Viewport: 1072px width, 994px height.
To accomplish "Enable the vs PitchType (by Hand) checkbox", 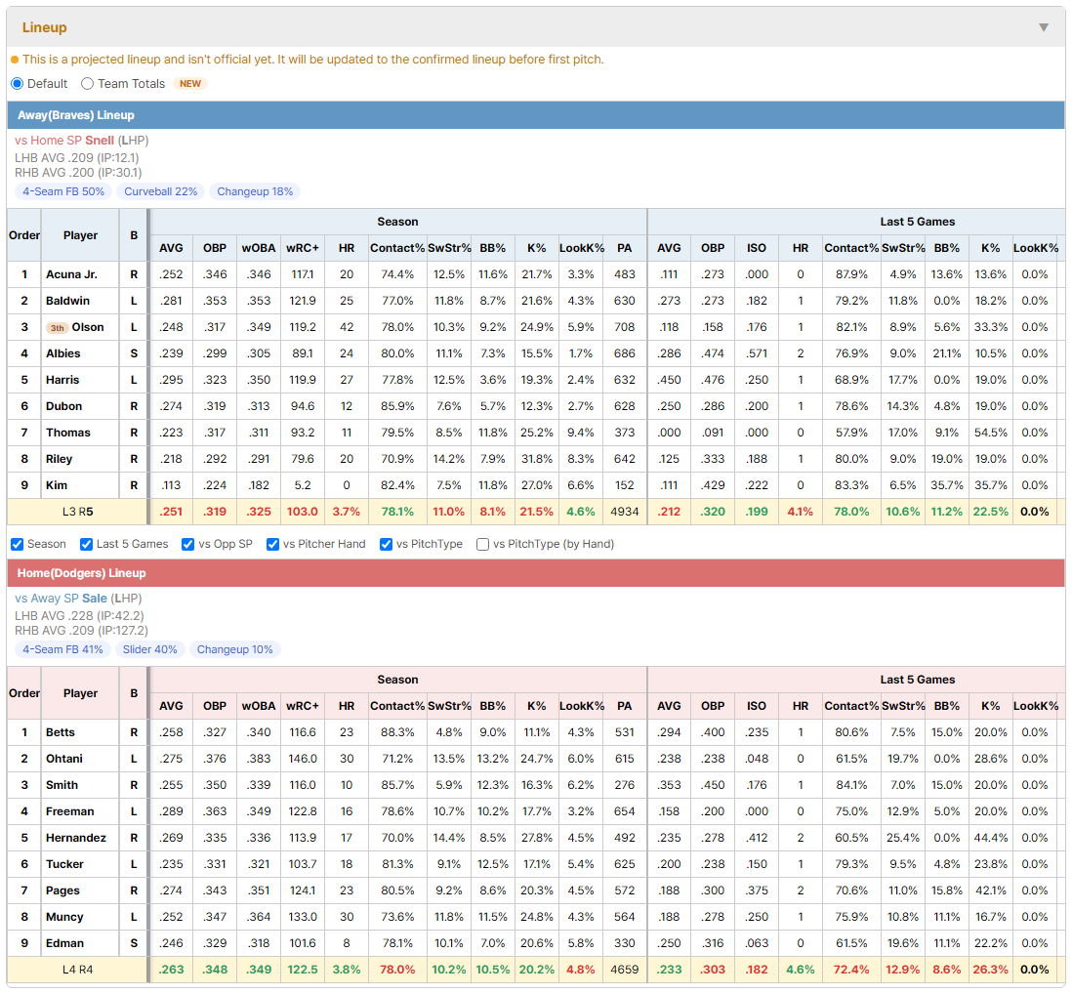I will (x=482, y=544).
